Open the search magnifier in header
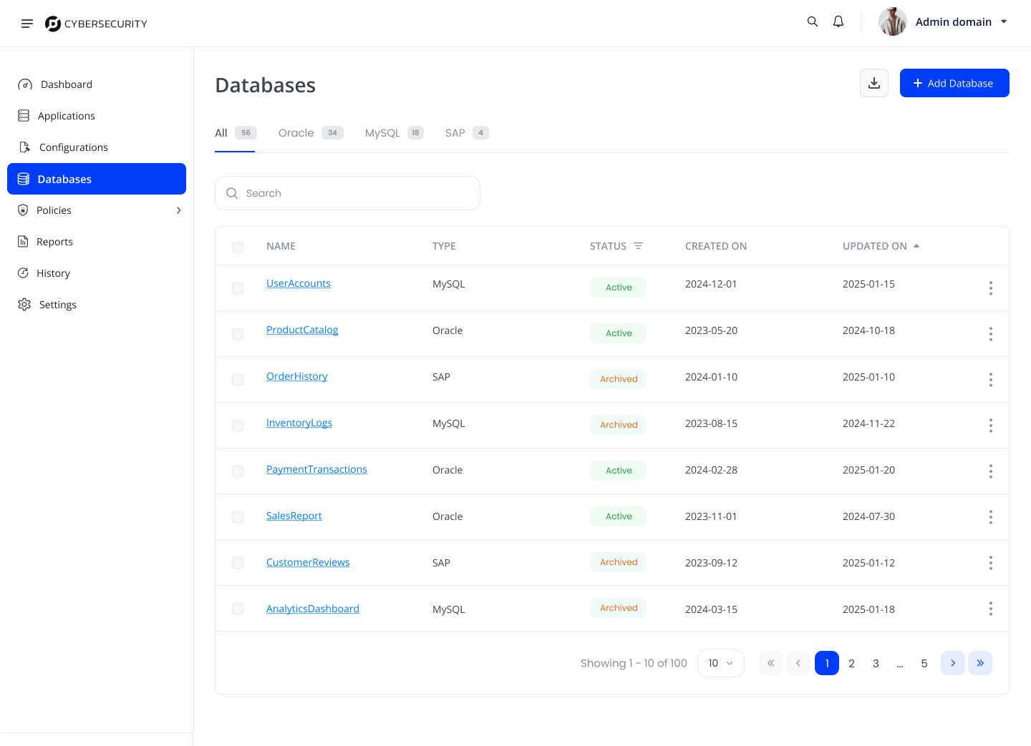This screenshot has height=746, width=1031. 813,21
